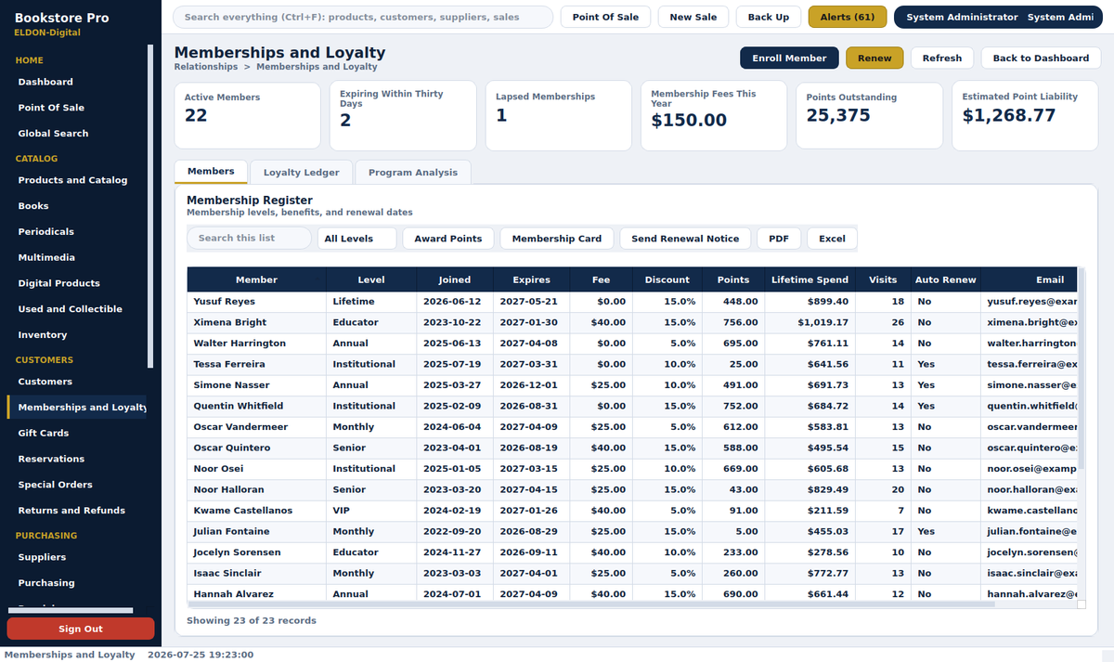Sort by Points column header
The width and height of the screenshot is (1114, 662).
coord(733,279)
